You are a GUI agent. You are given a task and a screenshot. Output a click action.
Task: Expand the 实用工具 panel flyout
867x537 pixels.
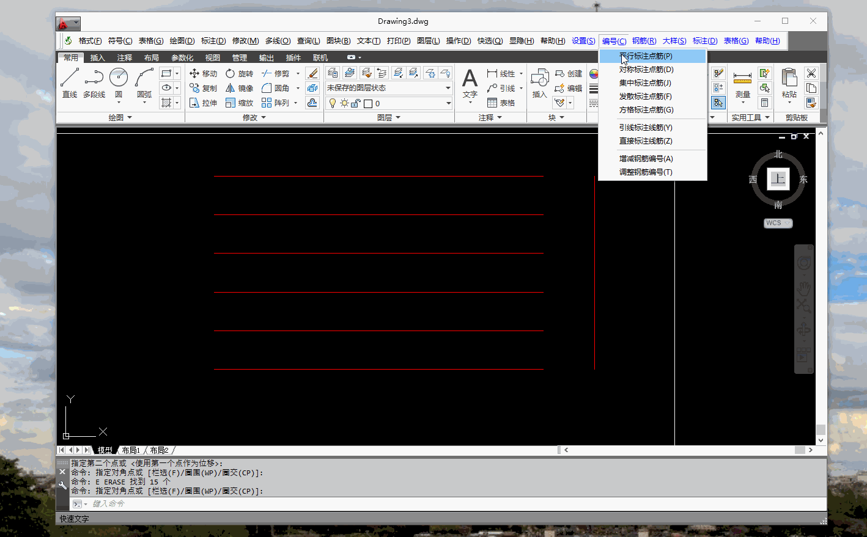click(x=751, y=117)
